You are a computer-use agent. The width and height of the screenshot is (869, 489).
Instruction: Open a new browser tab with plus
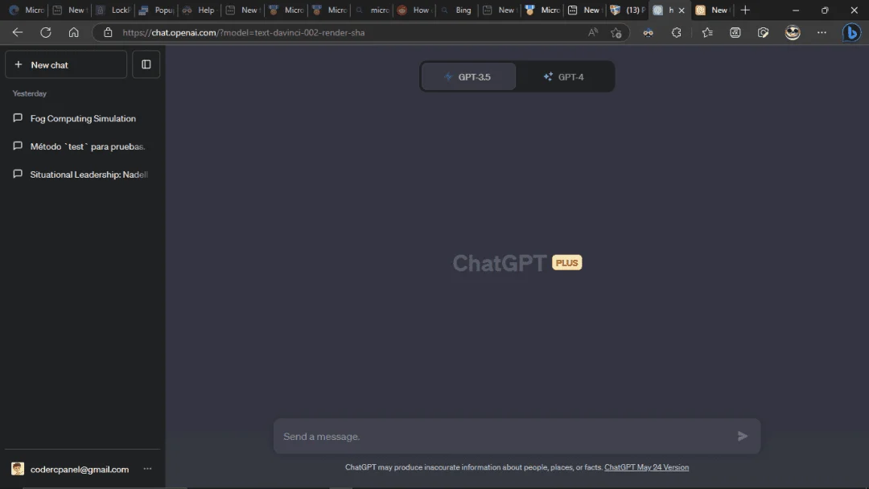pos(745,10)
